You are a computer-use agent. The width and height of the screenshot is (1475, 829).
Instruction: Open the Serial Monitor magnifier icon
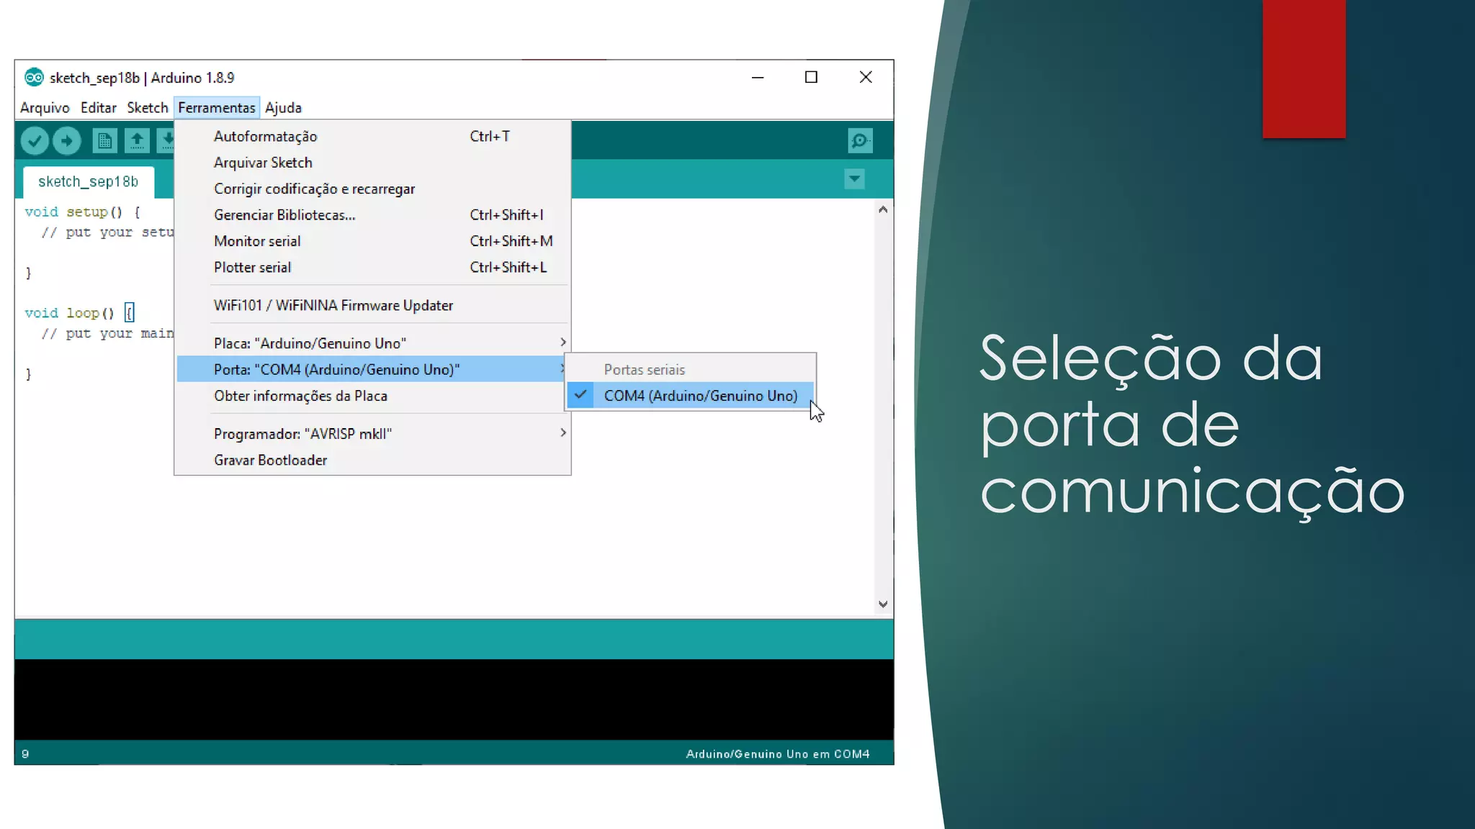point(860,140)
